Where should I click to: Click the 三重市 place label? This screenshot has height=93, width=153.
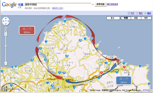(x=54, y=83)
